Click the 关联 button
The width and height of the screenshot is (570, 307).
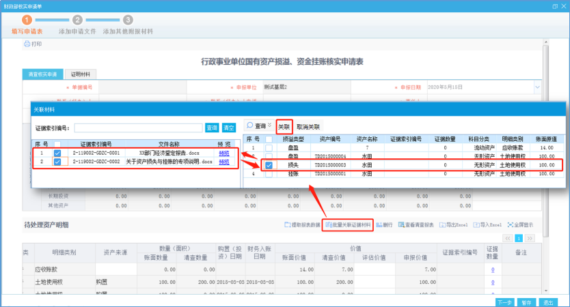tap(284, 127)
